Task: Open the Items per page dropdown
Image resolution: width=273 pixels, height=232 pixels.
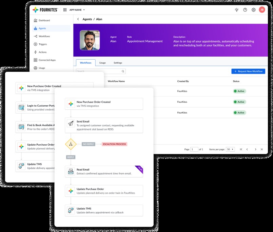Action: coord(230,149)
